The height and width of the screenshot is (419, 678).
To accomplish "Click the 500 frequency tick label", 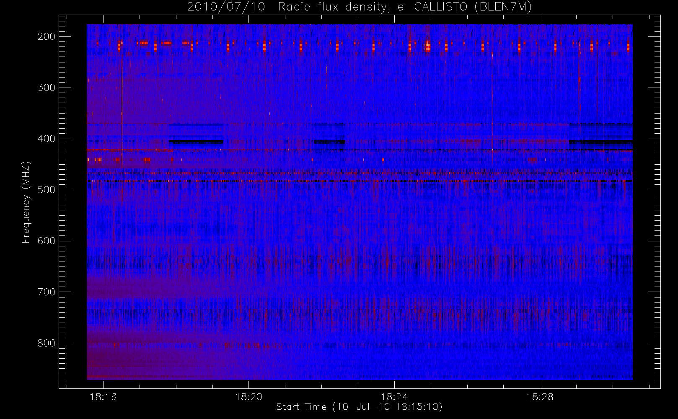I will [x=46, y=190].
